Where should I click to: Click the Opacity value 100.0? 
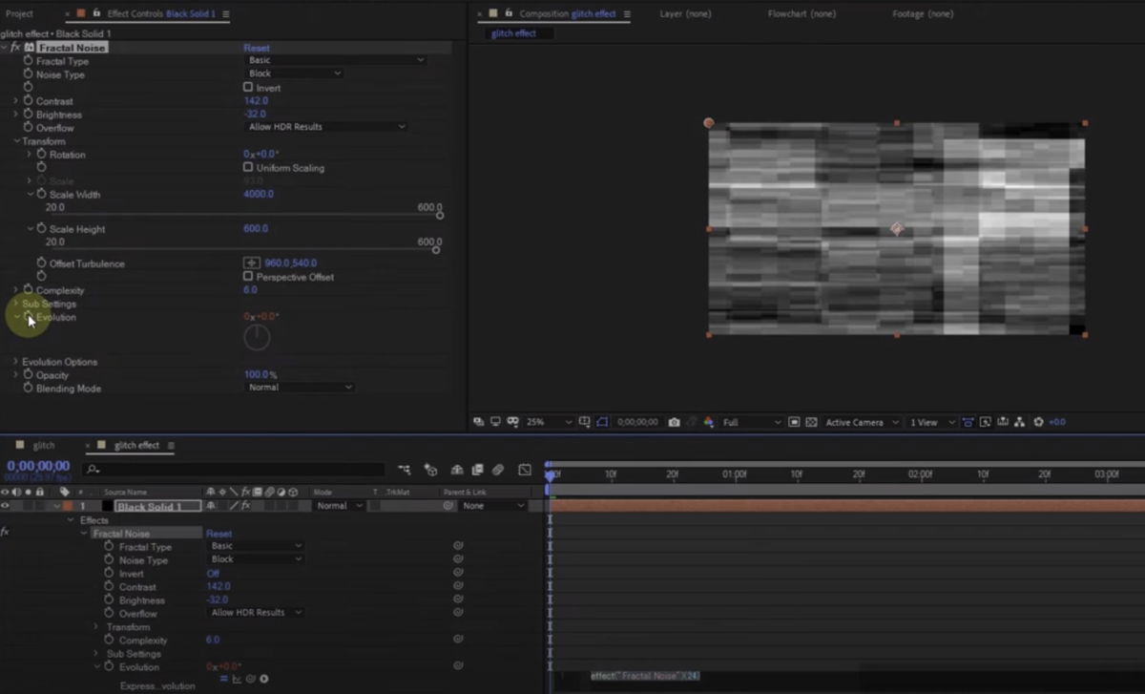coord(256,374)
